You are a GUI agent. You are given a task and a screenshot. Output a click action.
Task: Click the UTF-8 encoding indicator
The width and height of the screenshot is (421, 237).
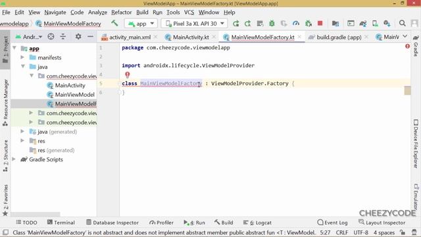(x=360, y=232)
